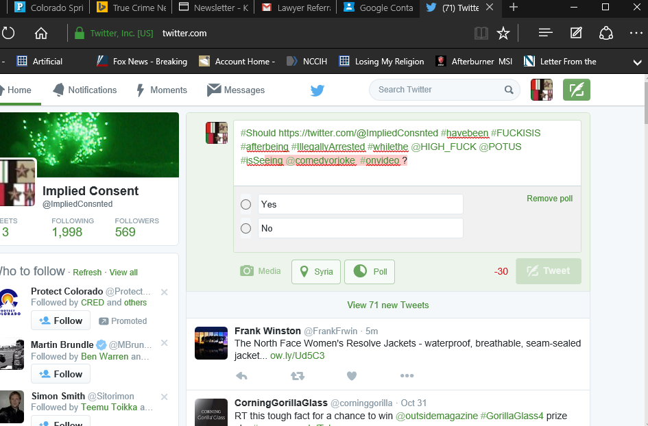This screenshot has width=648, height=426.
Task: Open Losing My Religion bookmark
Action: tap(381, 62)
